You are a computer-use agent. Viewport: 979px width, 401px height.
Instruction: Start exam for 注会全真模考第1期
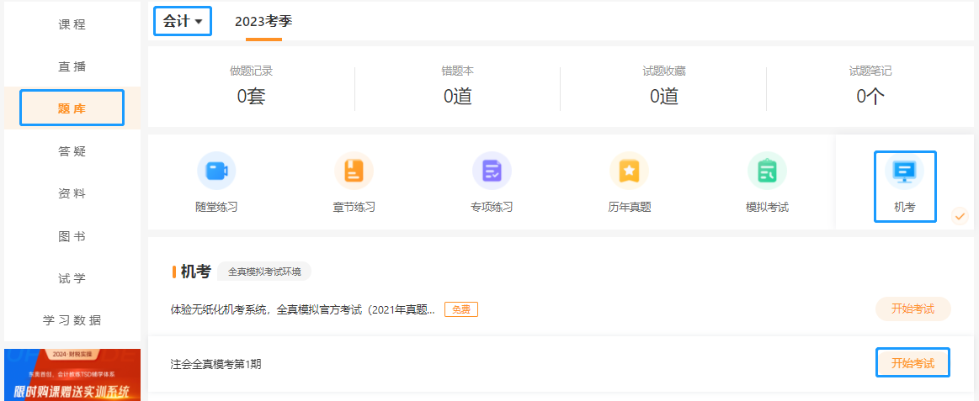click(x=912, y=363)
